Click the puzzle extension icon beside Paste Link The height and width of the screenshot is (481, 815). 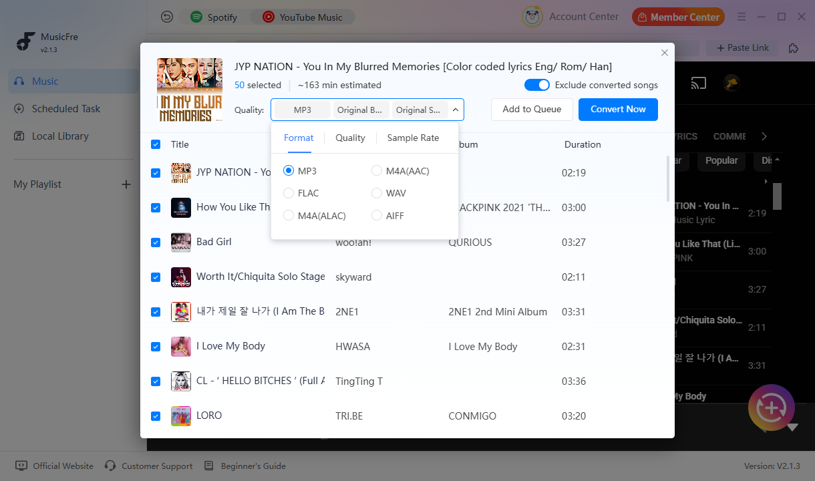tap(793, 48)
